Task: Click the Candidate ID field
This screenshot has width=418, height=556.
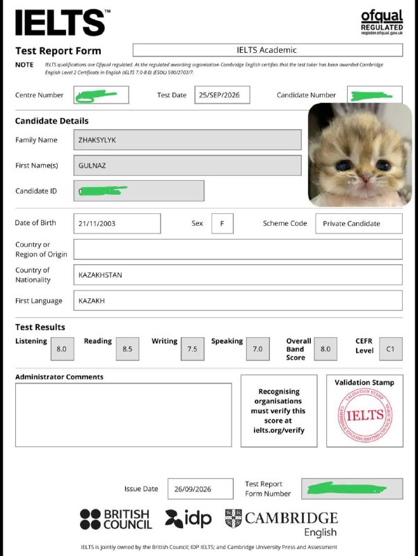Action: click(138, 190)
